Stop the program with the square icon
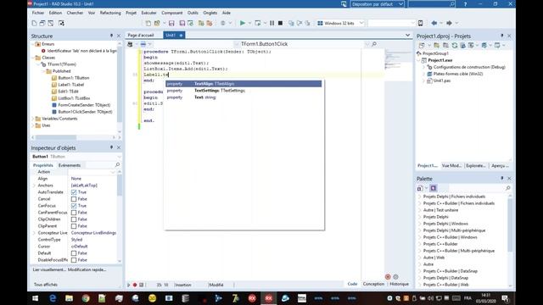This screenshot has height=305, width=543. pos(281,23)
